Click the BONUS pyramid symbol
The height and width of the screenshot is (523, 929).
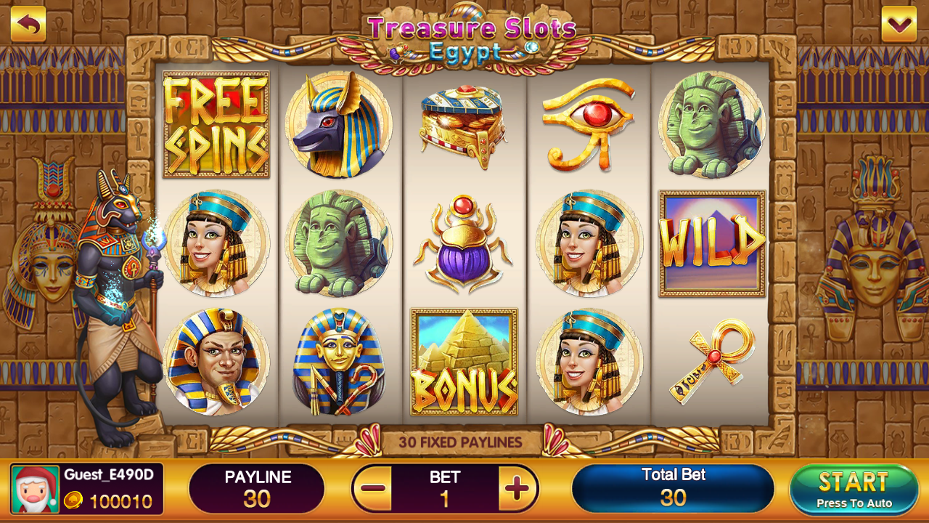pyautogui.click(x=464, y=362)
